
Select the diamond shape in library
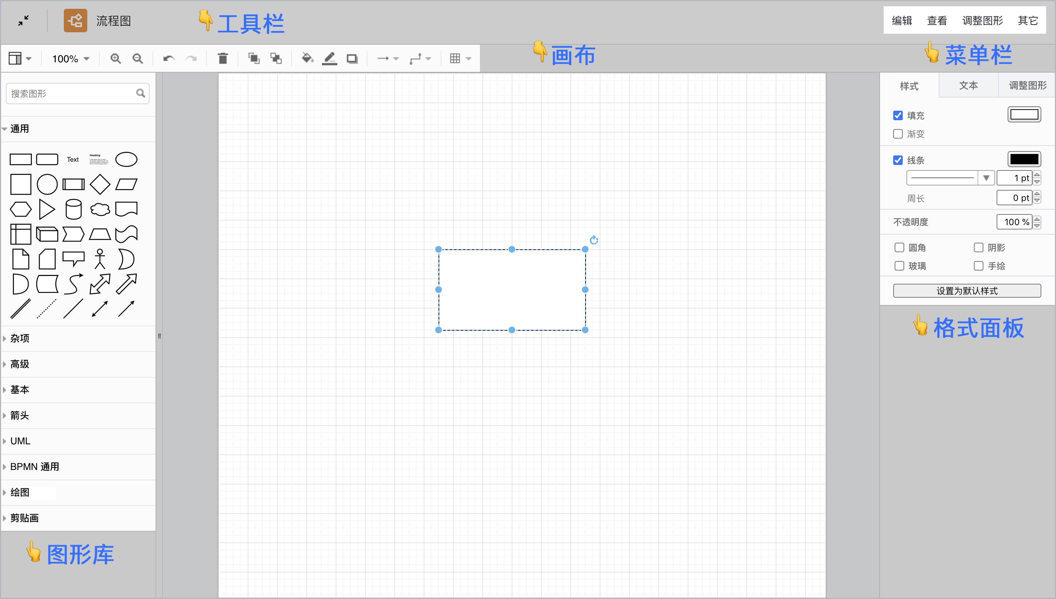pyautogui.click(x=100, y=184)
